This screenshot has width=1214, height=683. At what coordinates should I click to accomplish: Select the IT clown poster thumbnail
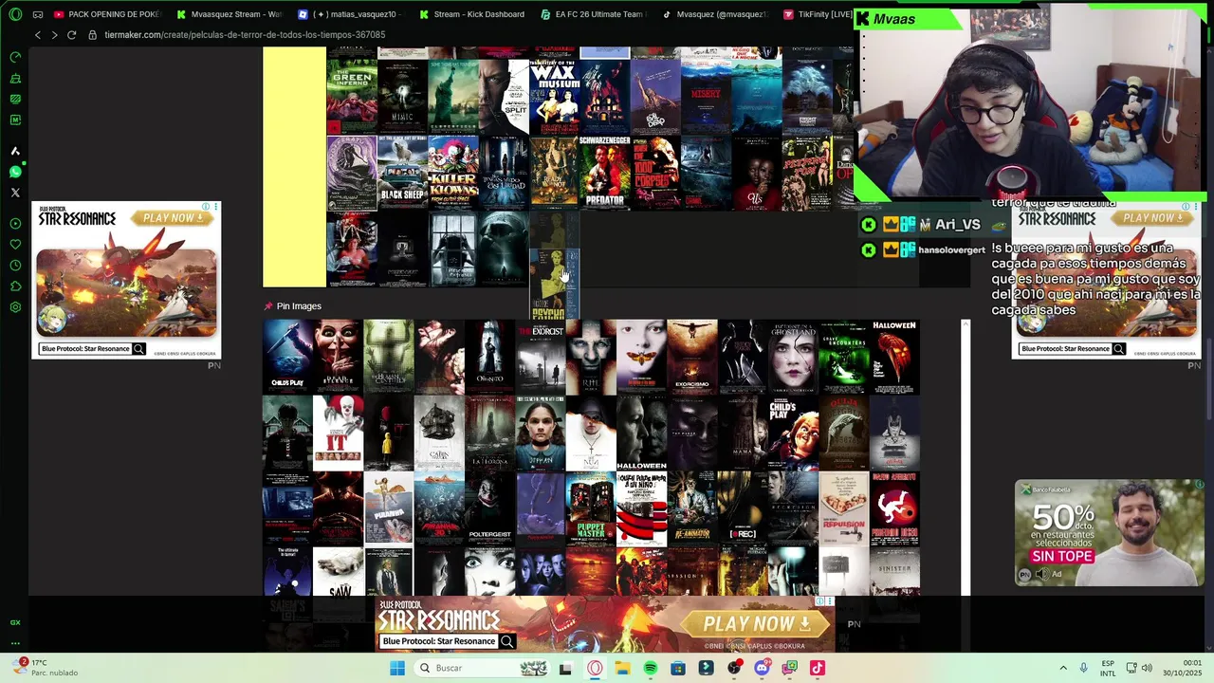coord(338,434)
